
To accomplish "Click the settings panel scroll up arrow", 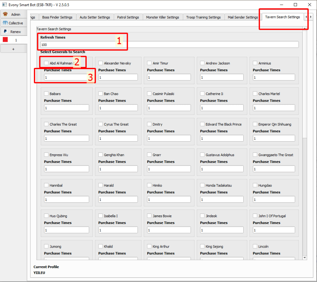I will (x=305, y=28).
